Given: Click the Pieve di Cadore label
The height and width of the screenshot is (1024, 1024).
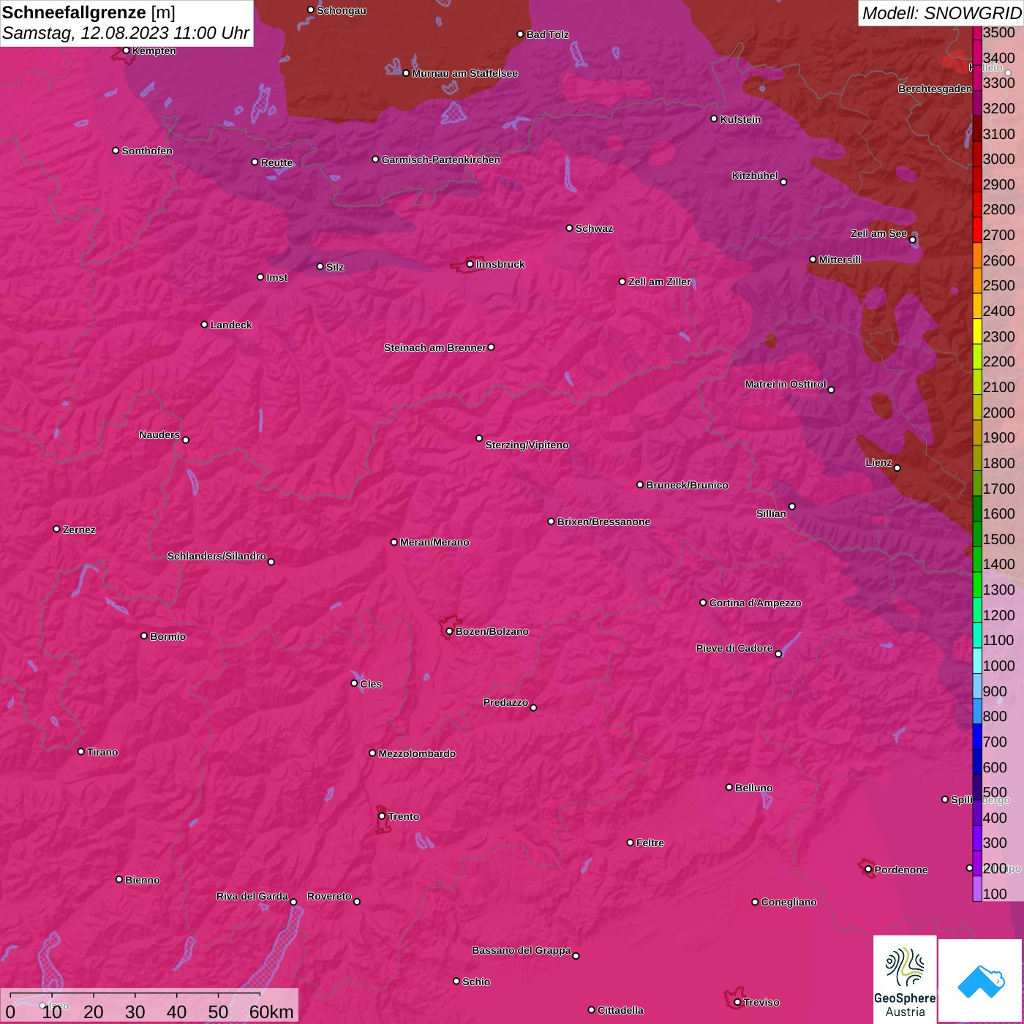Looking at the screenshot, I should 734,648.
